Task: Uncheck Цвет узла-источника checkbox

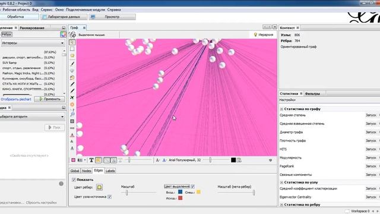Action: click(109, 197)
